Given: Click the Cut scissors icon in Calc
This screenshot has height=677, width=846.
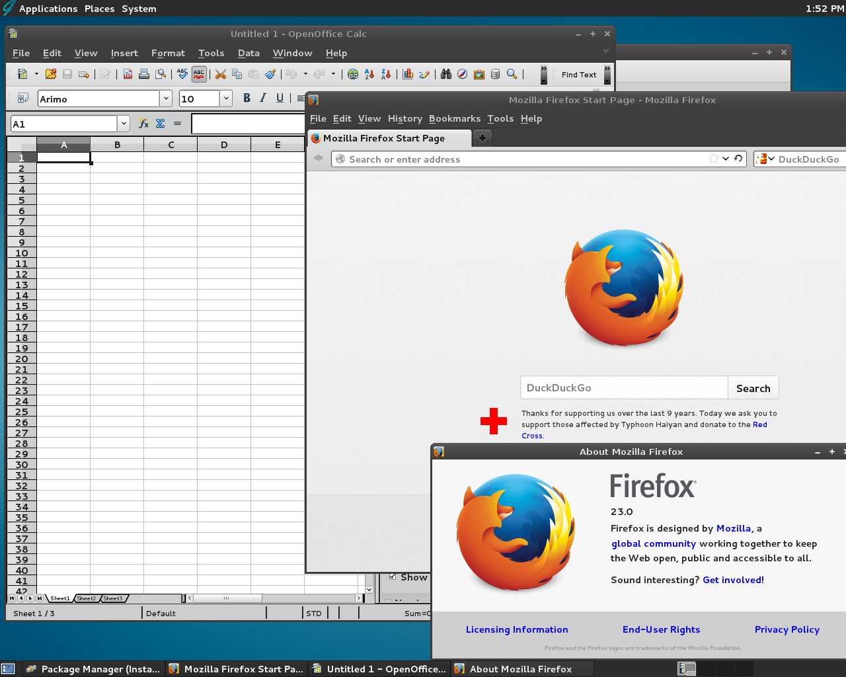Looking at the screenshot, I should pos(221,74).
